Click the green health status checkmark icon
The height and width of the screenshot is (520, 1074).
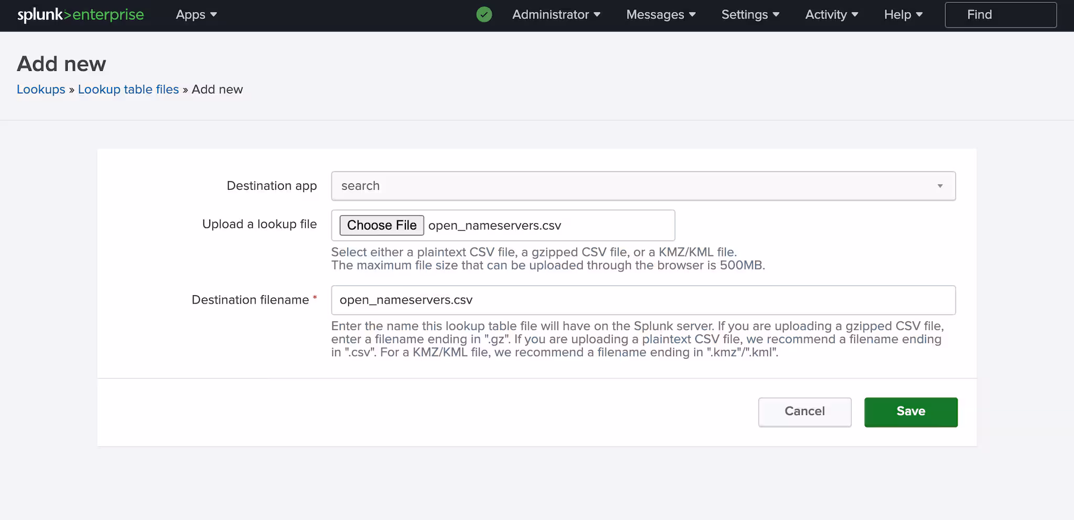click(x=484, y=15)
